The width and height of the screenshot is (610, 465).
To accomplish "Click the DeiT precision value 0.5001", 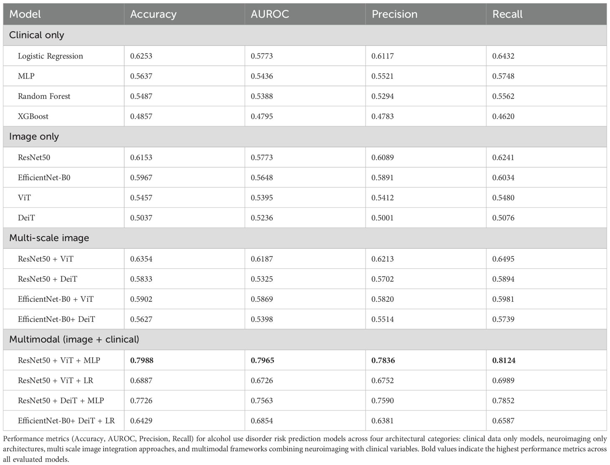I will click(382, 217).
